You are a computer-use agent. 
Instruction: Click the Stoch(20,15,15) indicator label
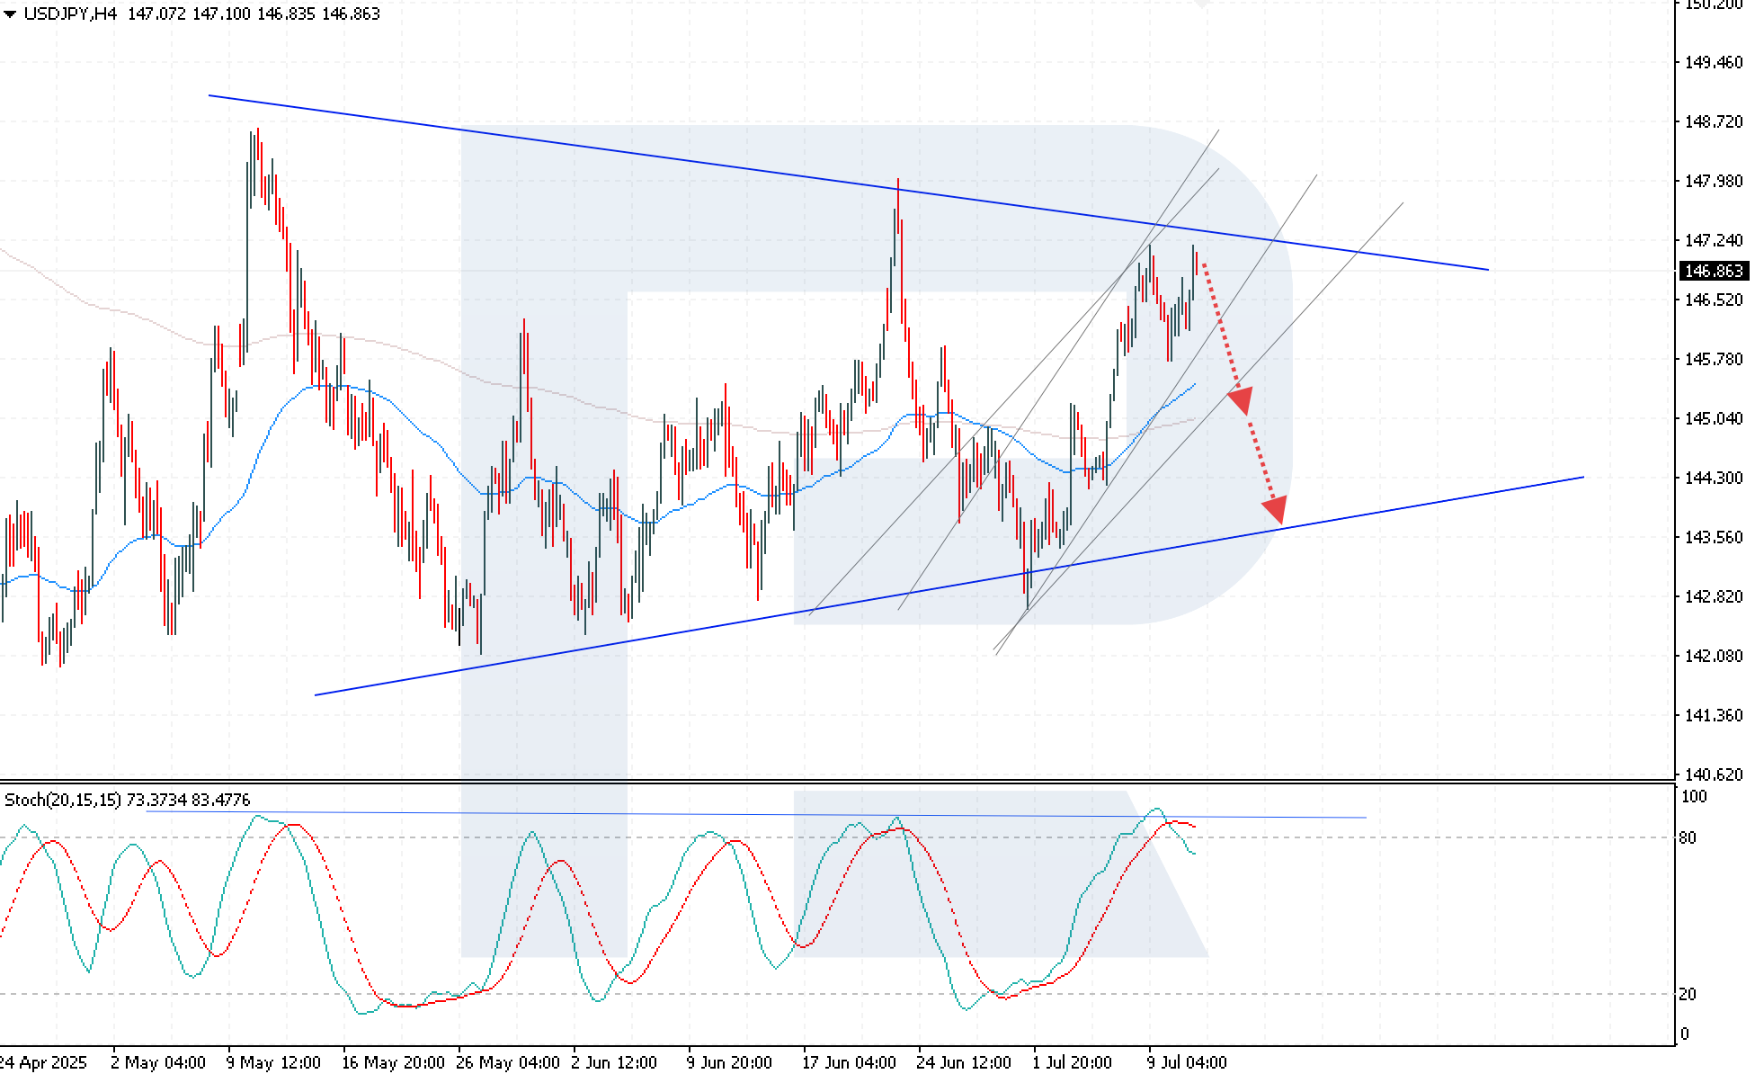[x=63, y=800]
